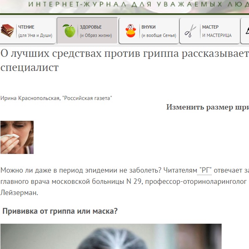Click the article headline about flu remedies
This screenshot has width=249, height=249.
124,60
